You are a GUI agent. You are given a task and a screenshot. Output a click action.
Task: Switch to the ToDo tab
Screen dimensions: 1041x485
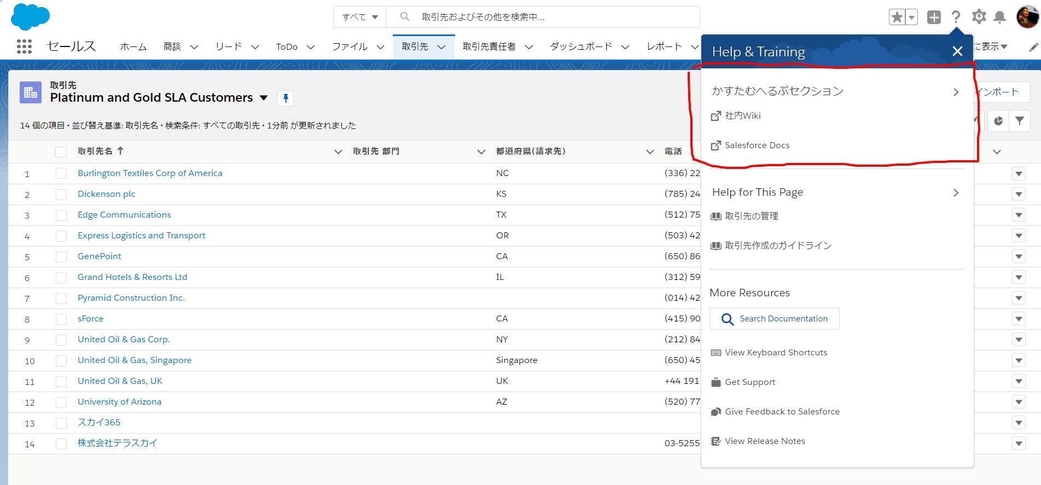point(287,46)
